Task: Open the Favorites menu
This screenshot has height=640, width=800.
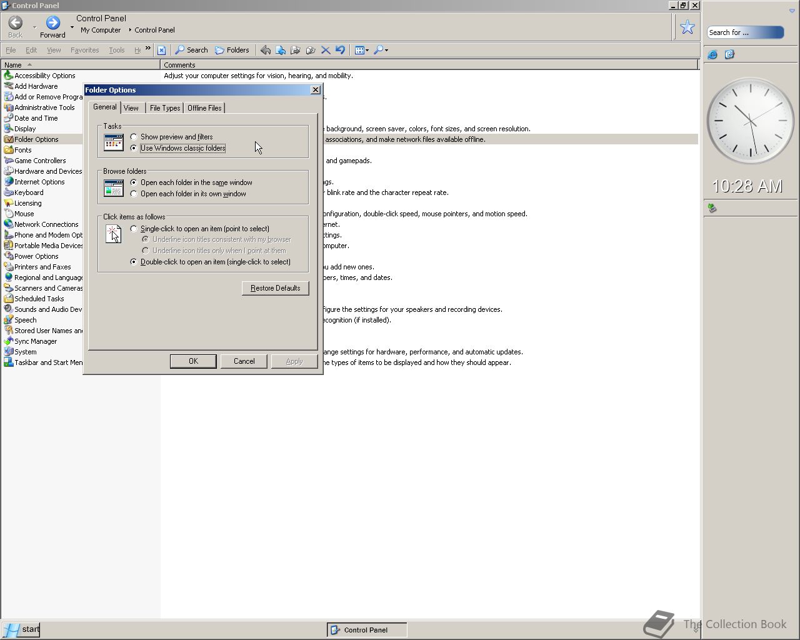Action: pyautogui.click(x=84, y=50)
